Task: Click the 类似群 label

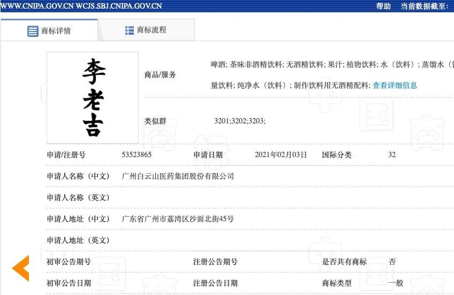Action: (155, 121)
